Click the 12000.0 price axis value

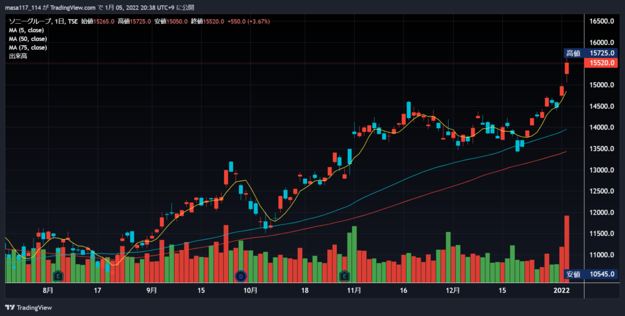pyautogui.click(x=601, y=213)
